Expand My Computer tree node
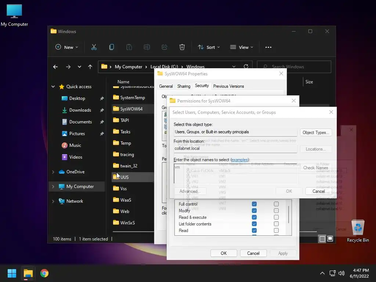The image size is (376, 282). 53,187
